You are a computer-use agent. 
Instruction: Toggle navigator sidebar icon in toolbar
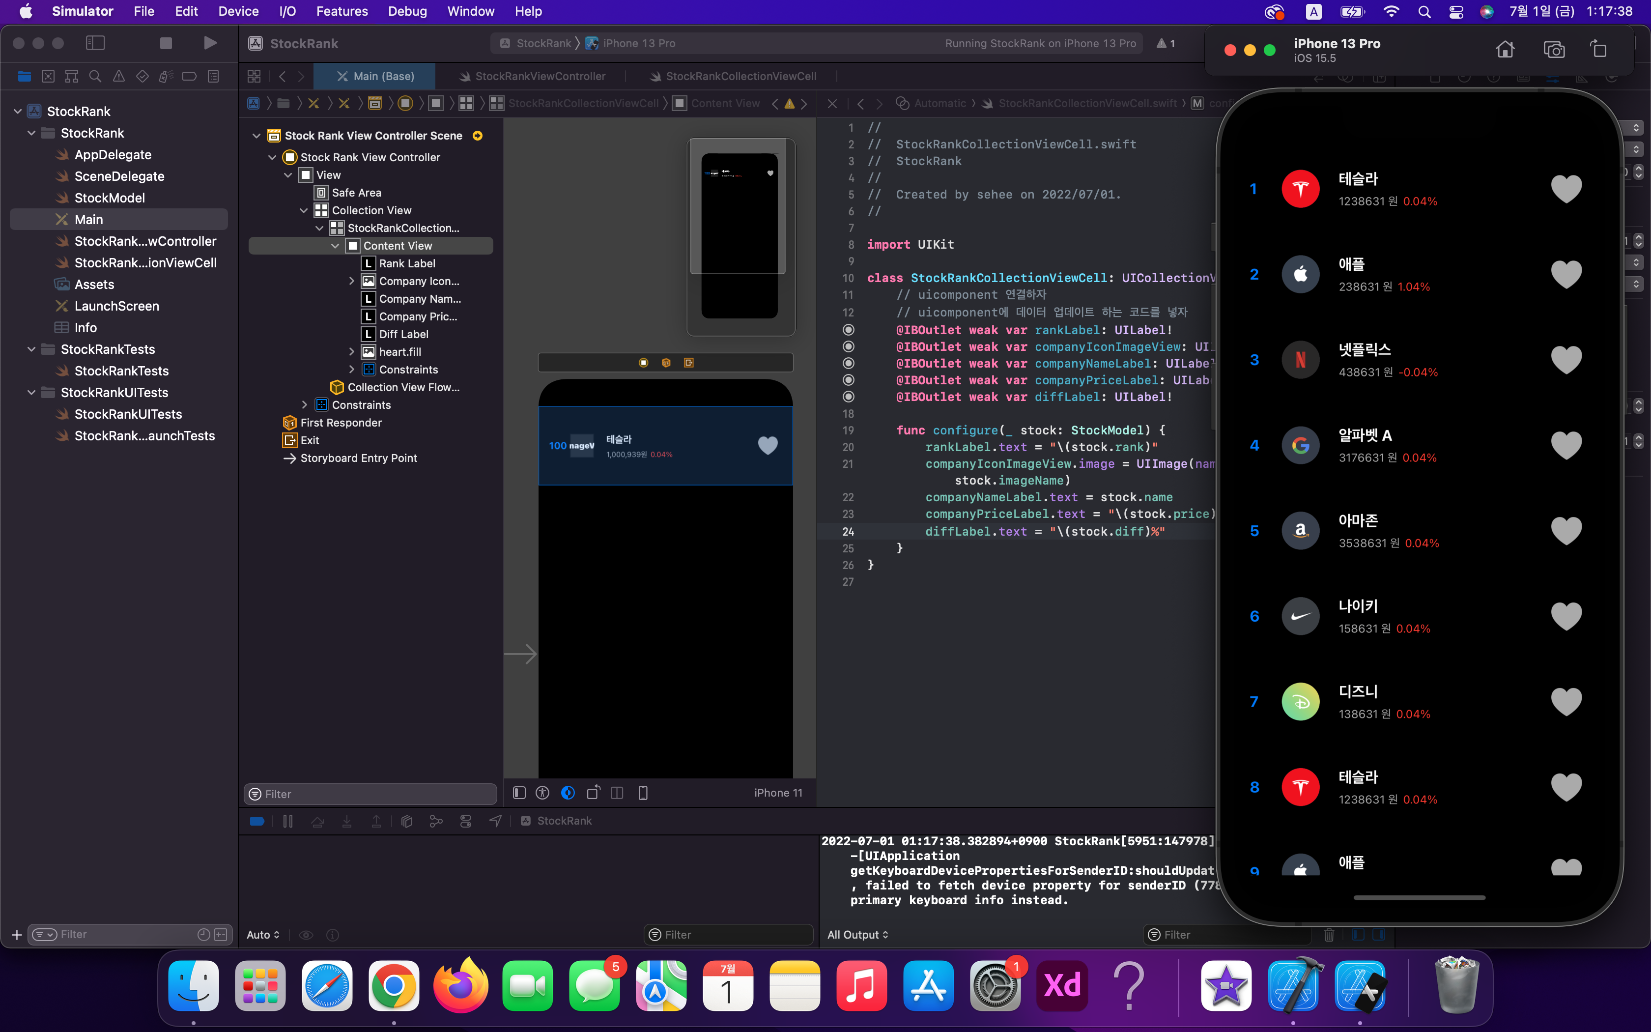pos(95,43)
